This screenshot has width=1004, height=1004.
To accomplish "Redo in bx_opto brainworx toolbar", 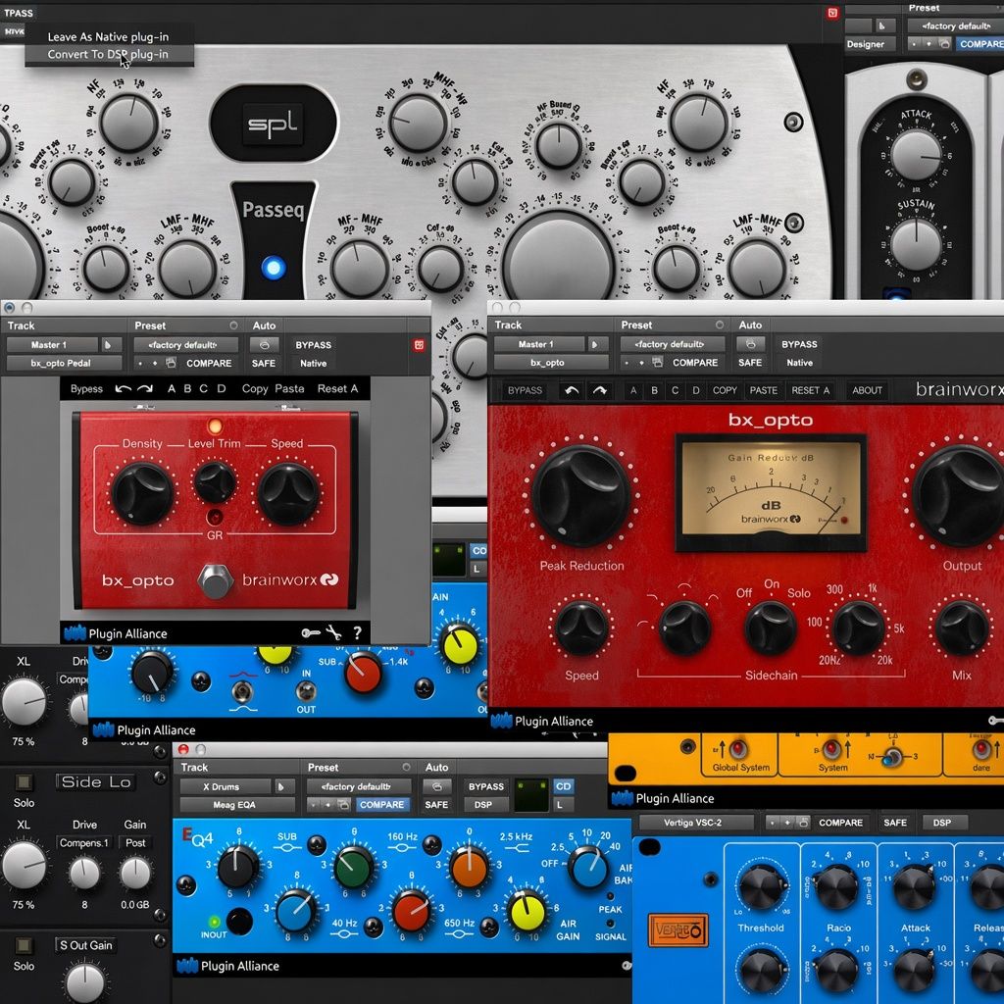I will tap(599, 390).
